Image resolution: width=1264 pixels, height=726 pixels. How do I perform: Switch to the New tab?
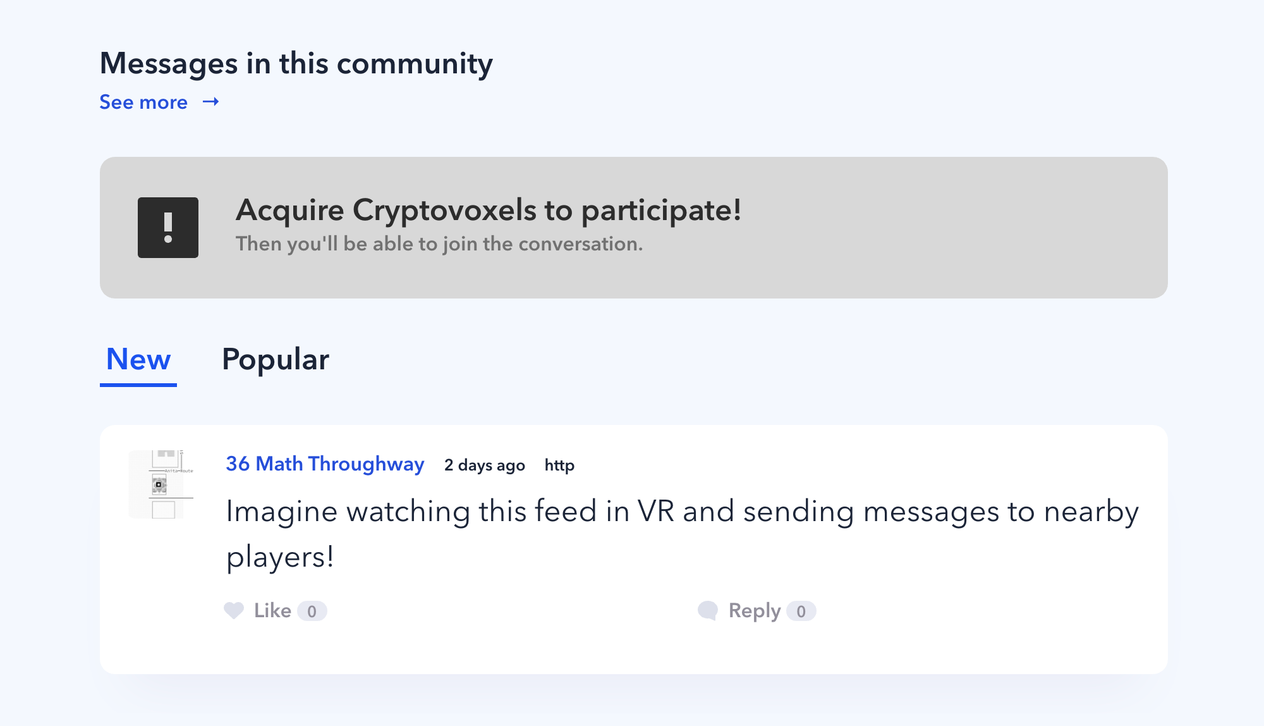point(138,359)
